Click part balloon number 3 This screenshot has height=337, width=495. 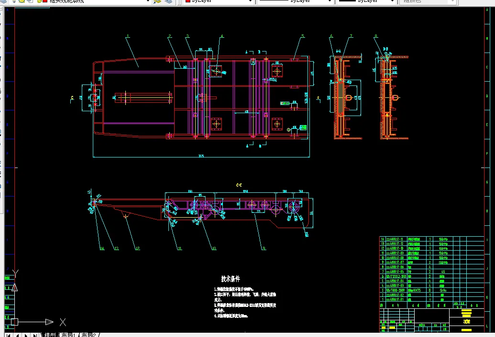coord(187,36)
